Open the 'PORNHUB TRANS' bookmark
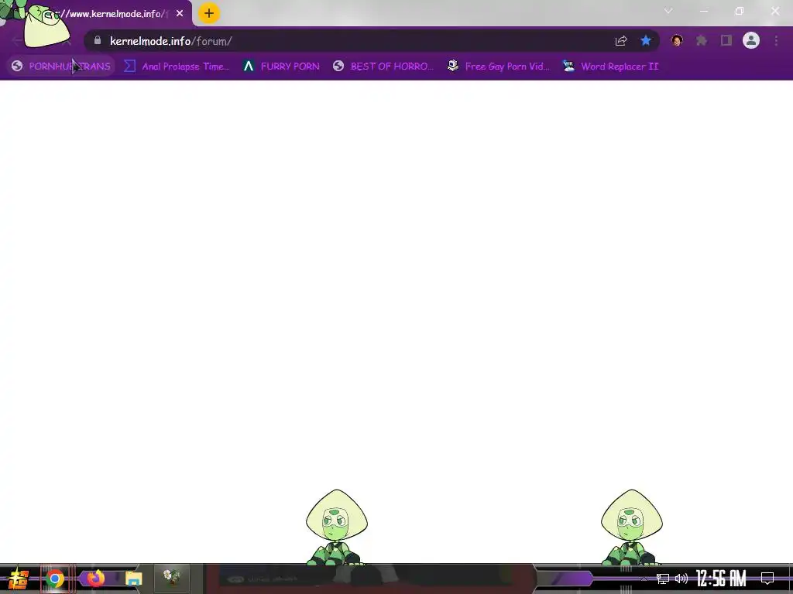The height and width of the screenshot is (594, 793). (x=61, y=67)
